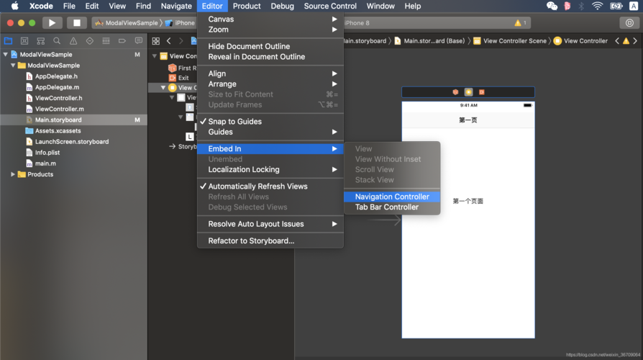Image resolution: width=643 pixels, height=360 pixels.
Task: Open the Product menu
Action: [x=247, y=6]
